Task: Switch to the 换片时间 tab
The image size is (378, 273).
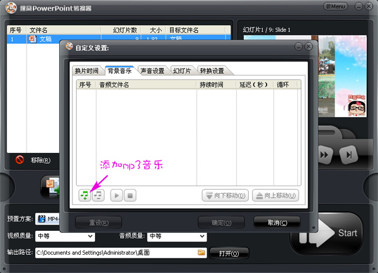Action: (x=86, y=71)
